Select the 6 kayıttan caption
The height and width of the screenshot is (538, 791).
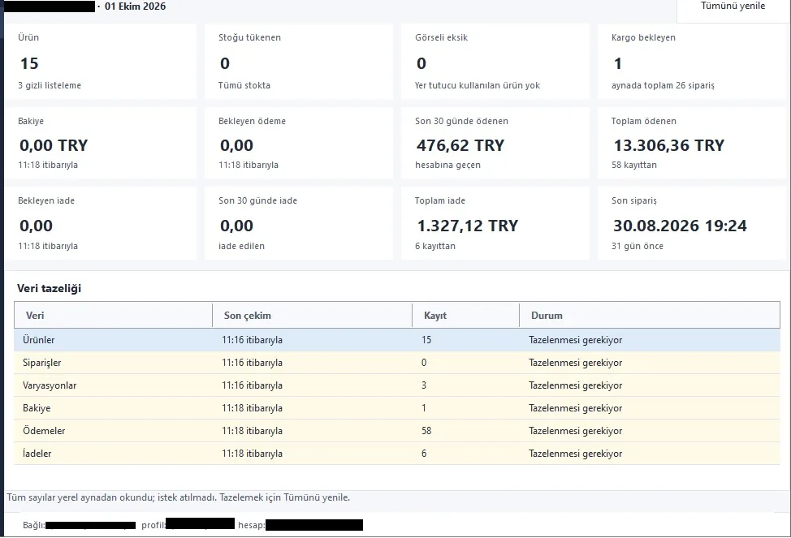tap(435, 246)
